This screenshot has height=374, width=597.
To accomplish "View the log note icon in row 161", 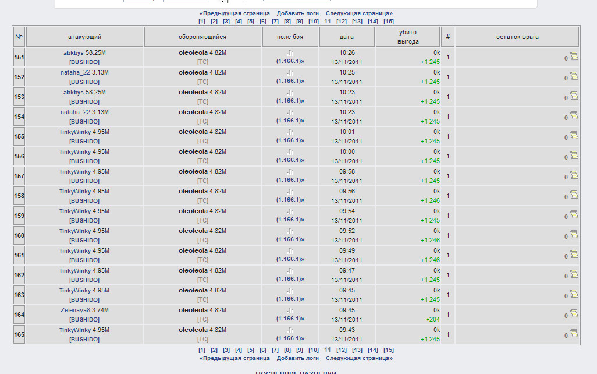I will click(574, 254).
